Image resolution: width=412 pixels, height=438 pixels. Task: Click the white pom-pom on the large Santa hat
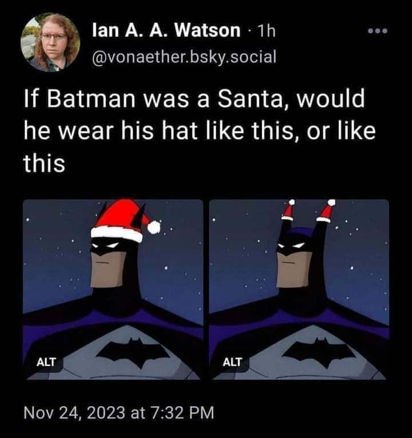point(153,227)
